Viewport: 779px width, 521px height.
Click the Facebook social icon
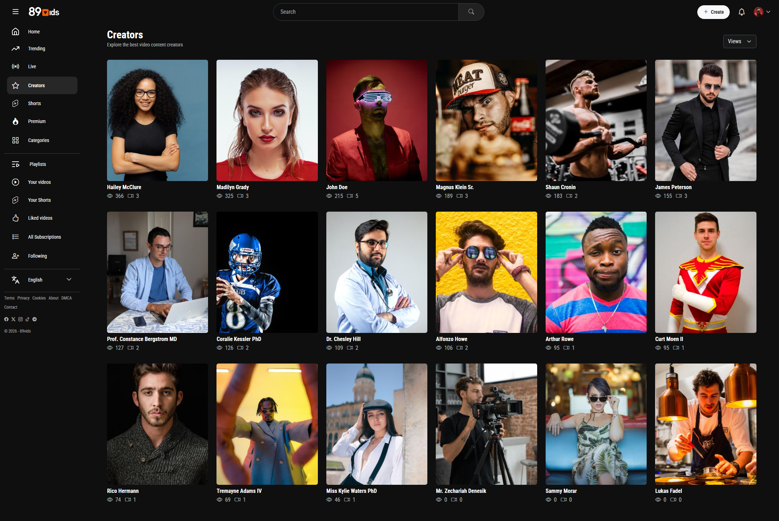pyautogui.click(x=6, y=319)
